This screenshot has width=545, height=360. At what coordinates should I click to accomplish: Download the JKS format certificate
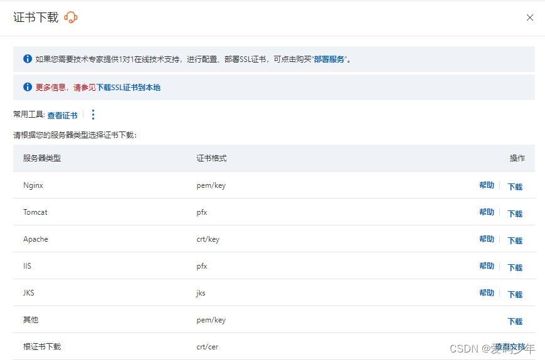(515, 294)
